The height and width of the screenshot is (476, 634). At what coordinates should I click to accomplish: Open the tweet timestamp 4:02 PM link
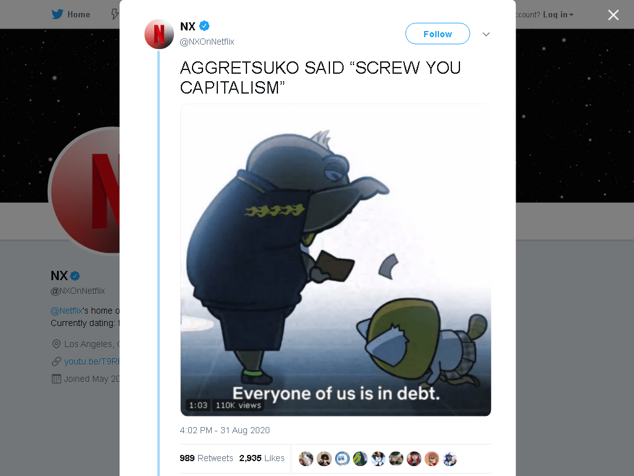coord(225,430)
